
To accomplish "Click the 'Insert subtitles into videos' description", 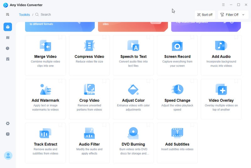I will coord(177,149).
